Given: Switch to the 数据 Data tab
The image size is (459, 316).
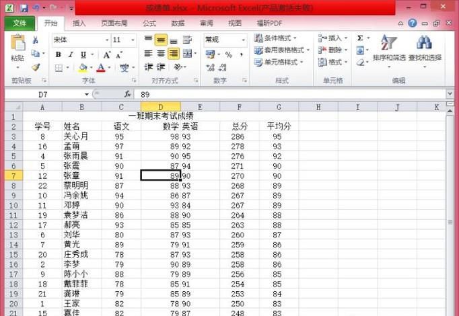Looking at the screenshot, I should pyautogui.click(x=178, y=24).
